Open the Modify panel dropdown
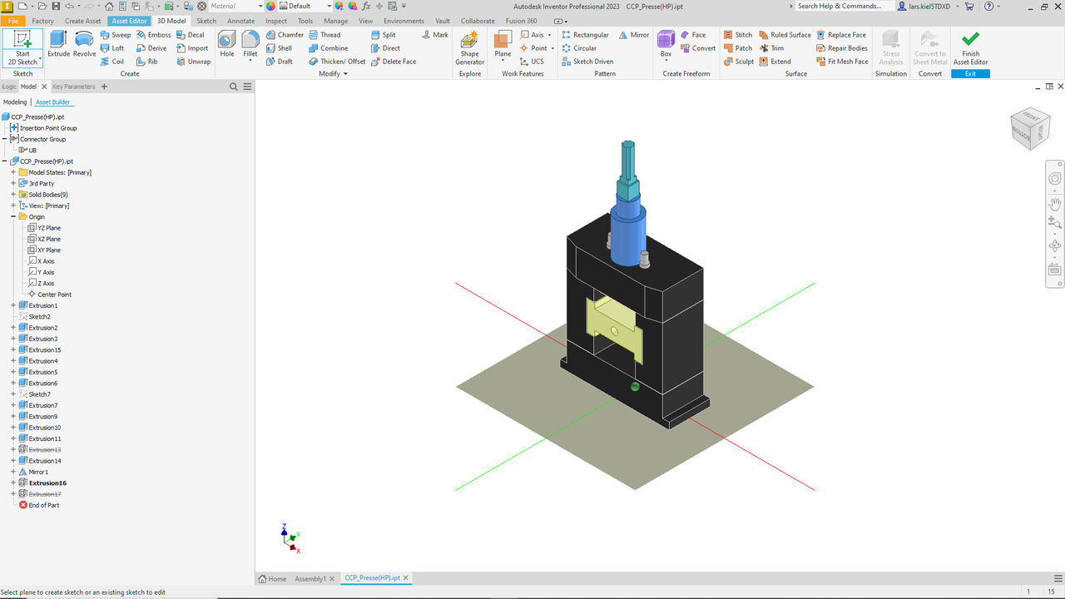Screen dimensions: 1065x599 pos(333,73)
